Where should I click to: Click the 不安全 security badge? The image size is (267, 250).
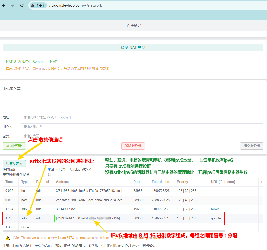(x=38, y=5)
